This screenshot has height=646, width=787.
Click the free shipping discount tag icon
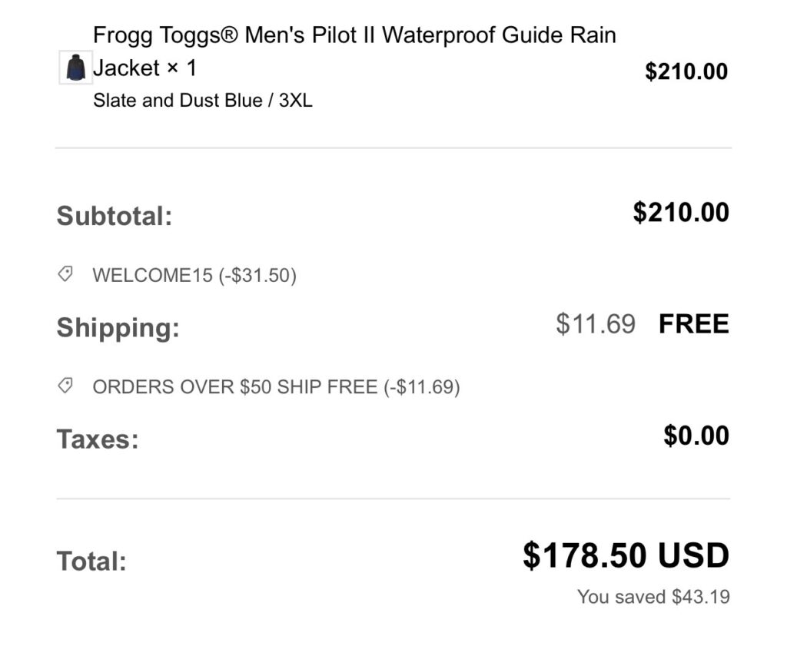tap(66, 386)
